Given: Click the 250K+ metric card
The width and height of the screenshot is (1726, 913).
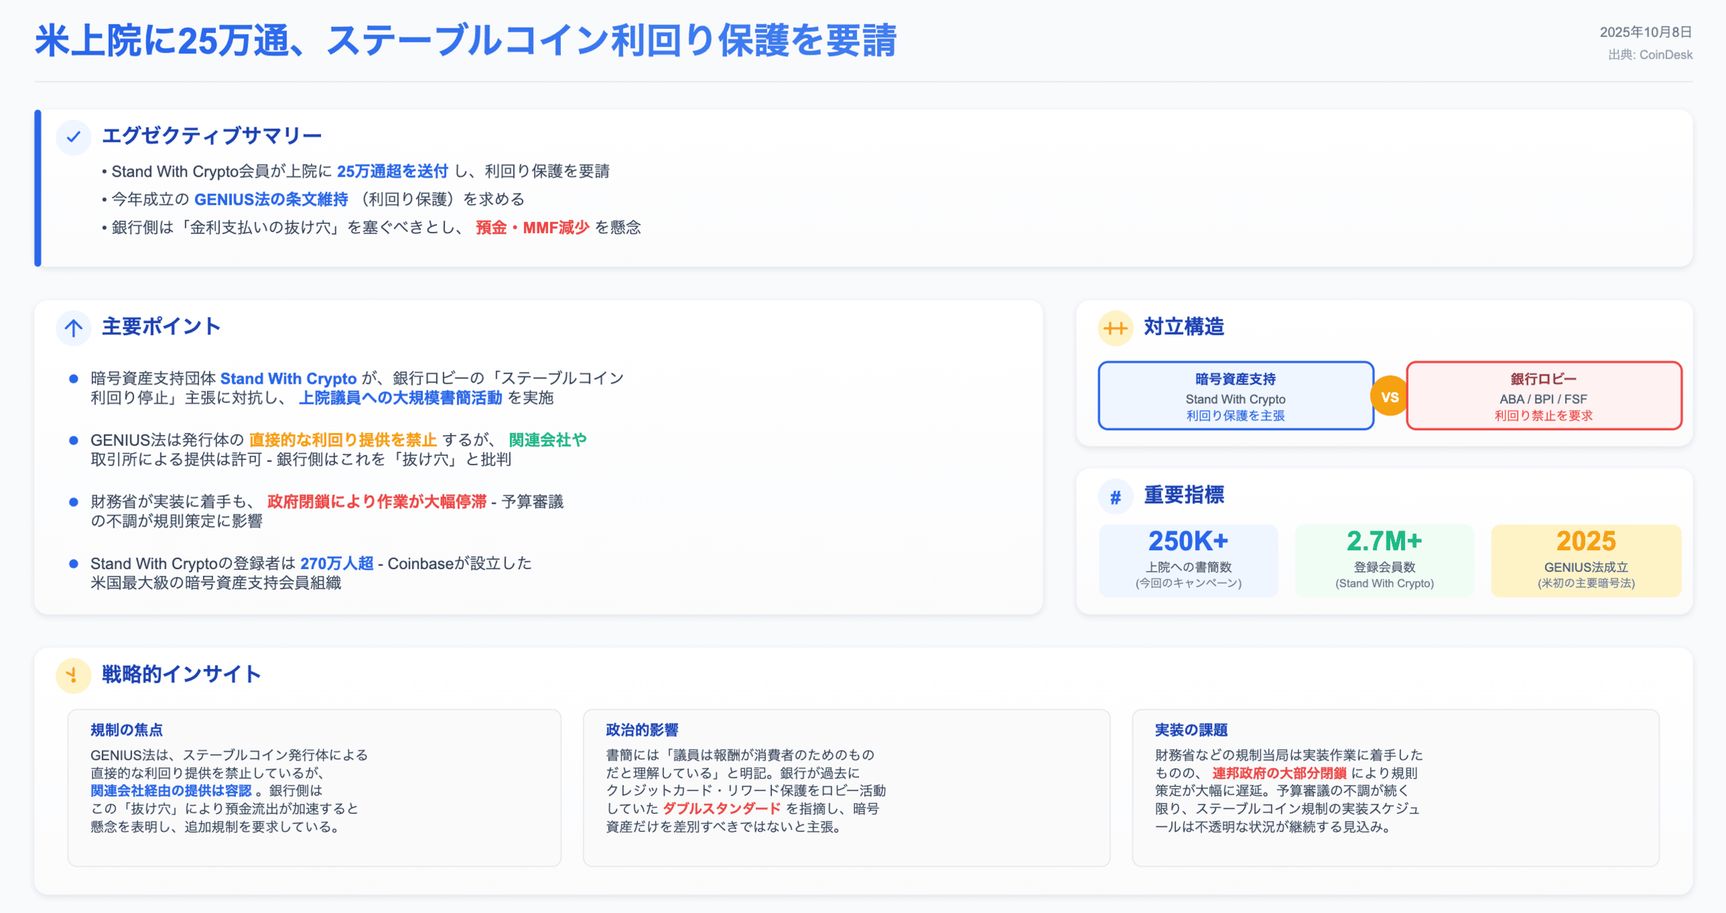Looking at the screenshot, I should point(1188,560).
